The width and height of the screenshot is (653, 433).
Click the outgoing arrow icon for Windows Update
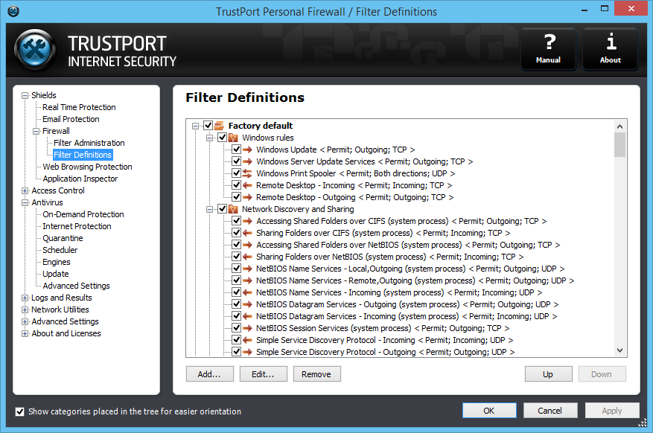247,150
